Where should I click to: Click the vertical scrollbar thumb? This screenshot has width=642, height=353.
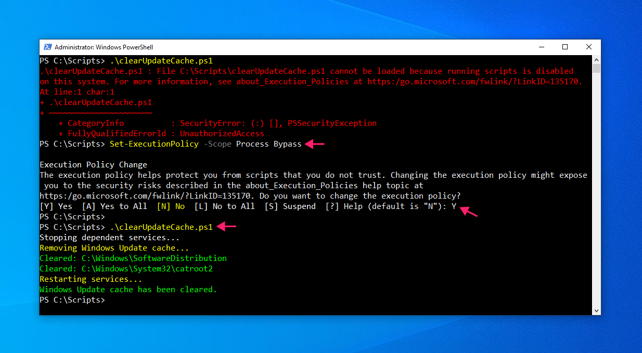[597, 68]
